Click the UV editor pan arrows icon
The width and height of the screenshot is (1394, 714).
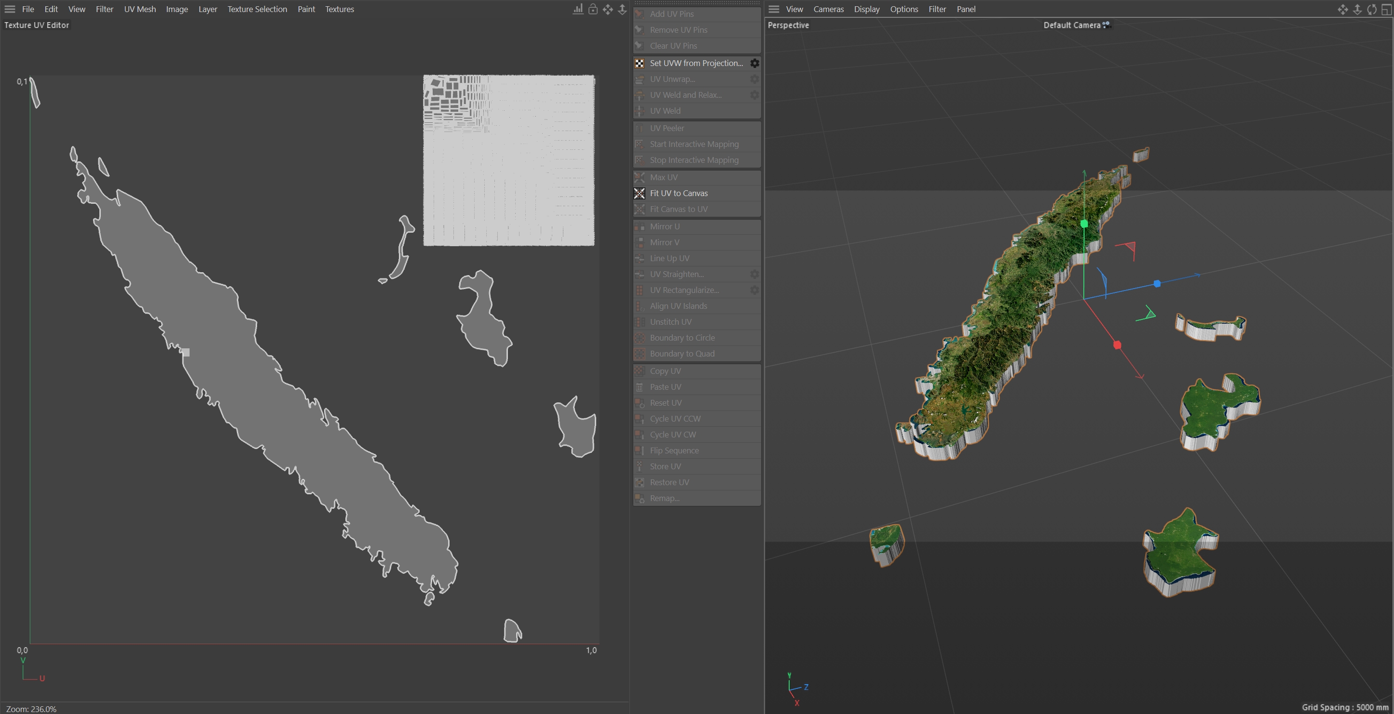coord(608,9)
